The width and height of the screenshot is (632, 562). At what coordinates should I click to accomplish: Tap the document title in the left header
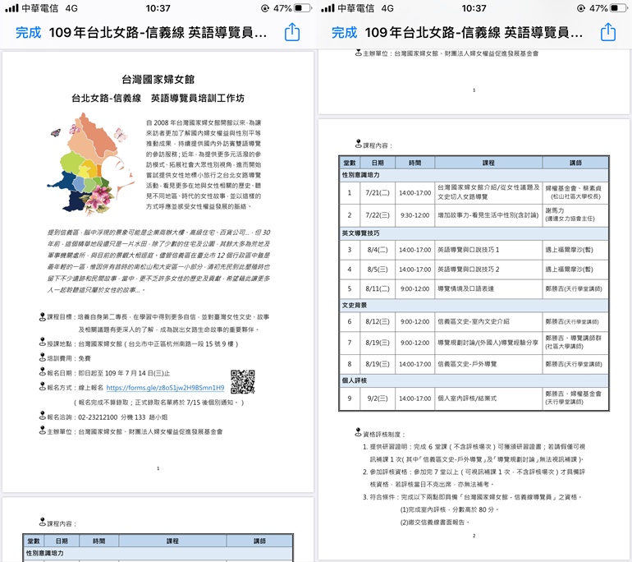[x=158, y=32]
